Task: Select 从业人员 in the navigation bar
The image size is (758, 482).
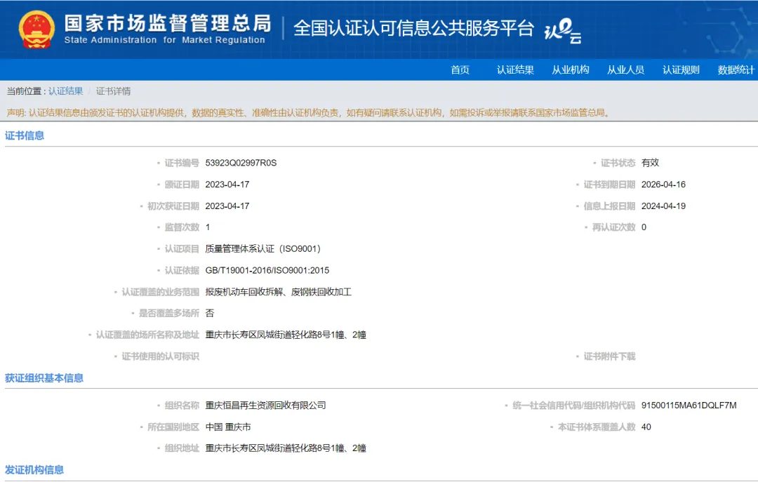Action: (625, 70)
